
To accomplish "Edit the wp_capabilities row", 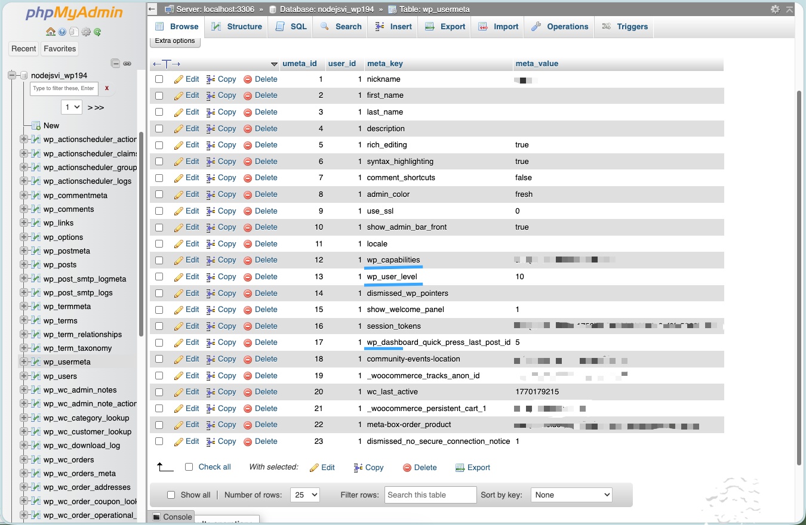I will click(187, 260).
